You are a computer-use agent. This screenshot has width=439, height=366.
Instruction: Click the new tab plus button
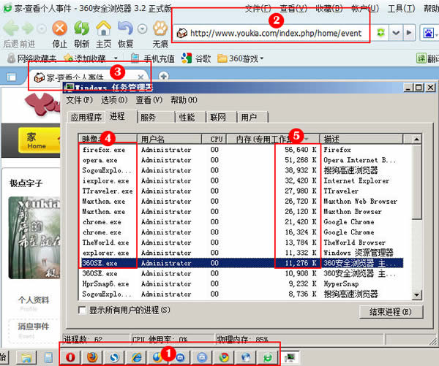[x=163, y=76]
